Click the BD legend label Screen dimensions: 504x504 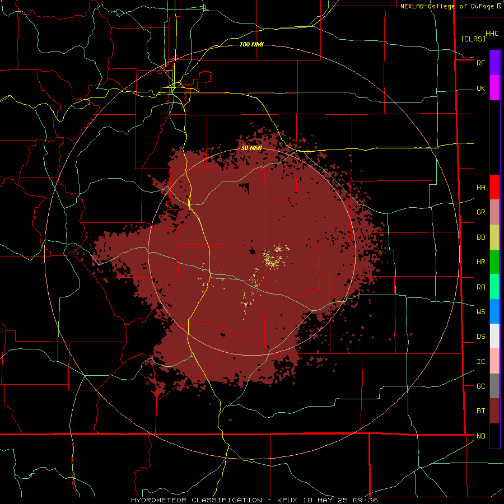480,237
